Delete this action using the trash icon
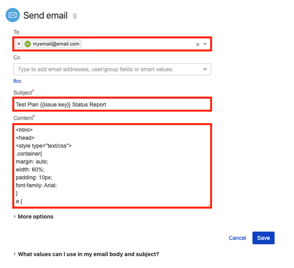 coord(75,16)
